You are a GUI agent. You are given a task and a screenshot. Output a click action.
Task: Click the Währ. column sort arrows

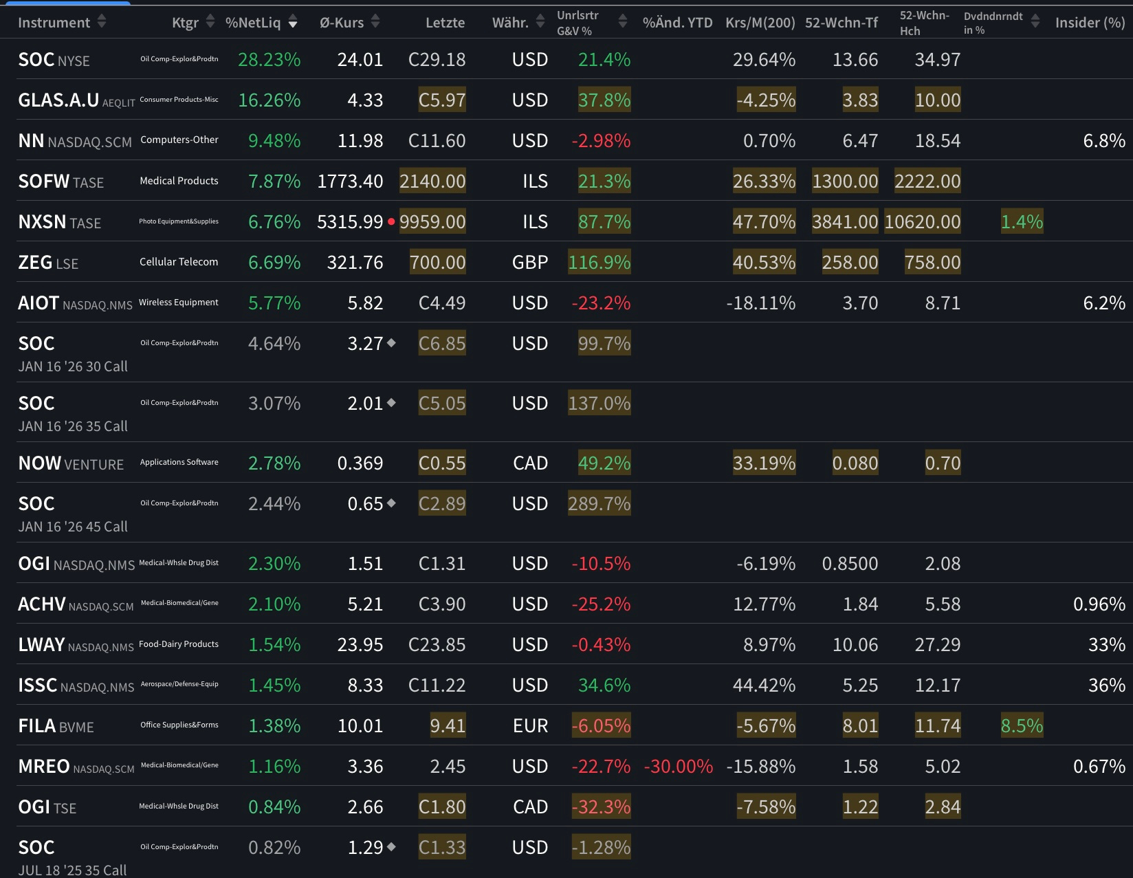point(540,22)
